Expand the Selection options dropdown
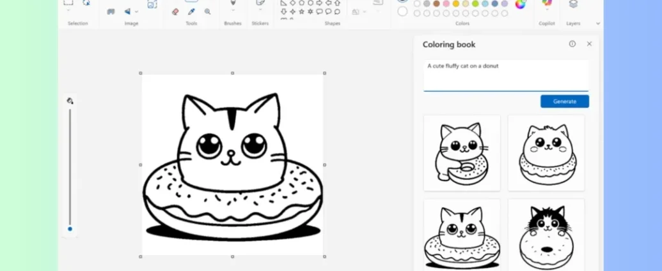This screenshot has height=271, width=662. pos(68,10)
